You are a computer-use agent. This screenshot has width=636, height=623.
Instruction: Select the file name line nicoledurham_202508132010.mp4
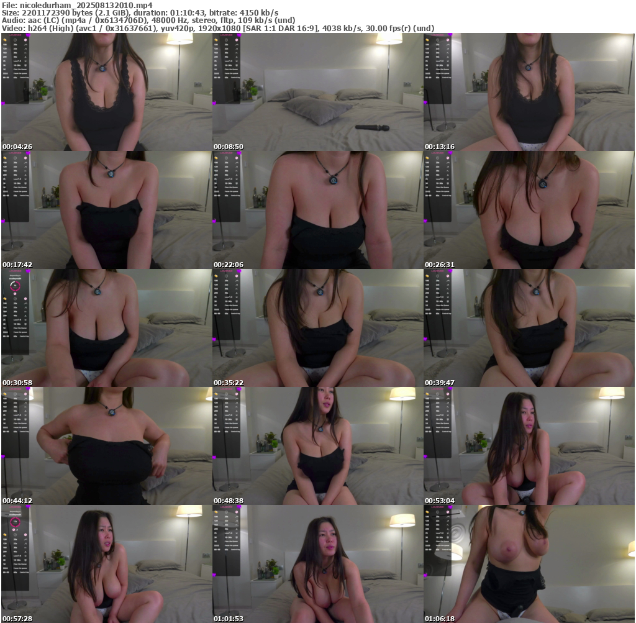click(78, 5)
